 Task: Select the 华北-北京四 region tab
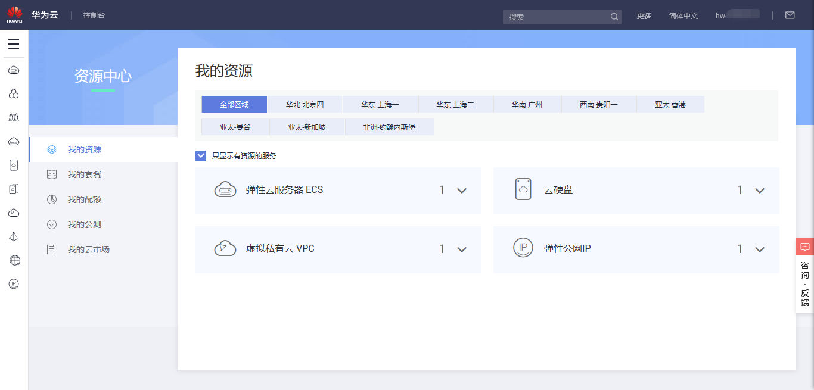[305, 104]
